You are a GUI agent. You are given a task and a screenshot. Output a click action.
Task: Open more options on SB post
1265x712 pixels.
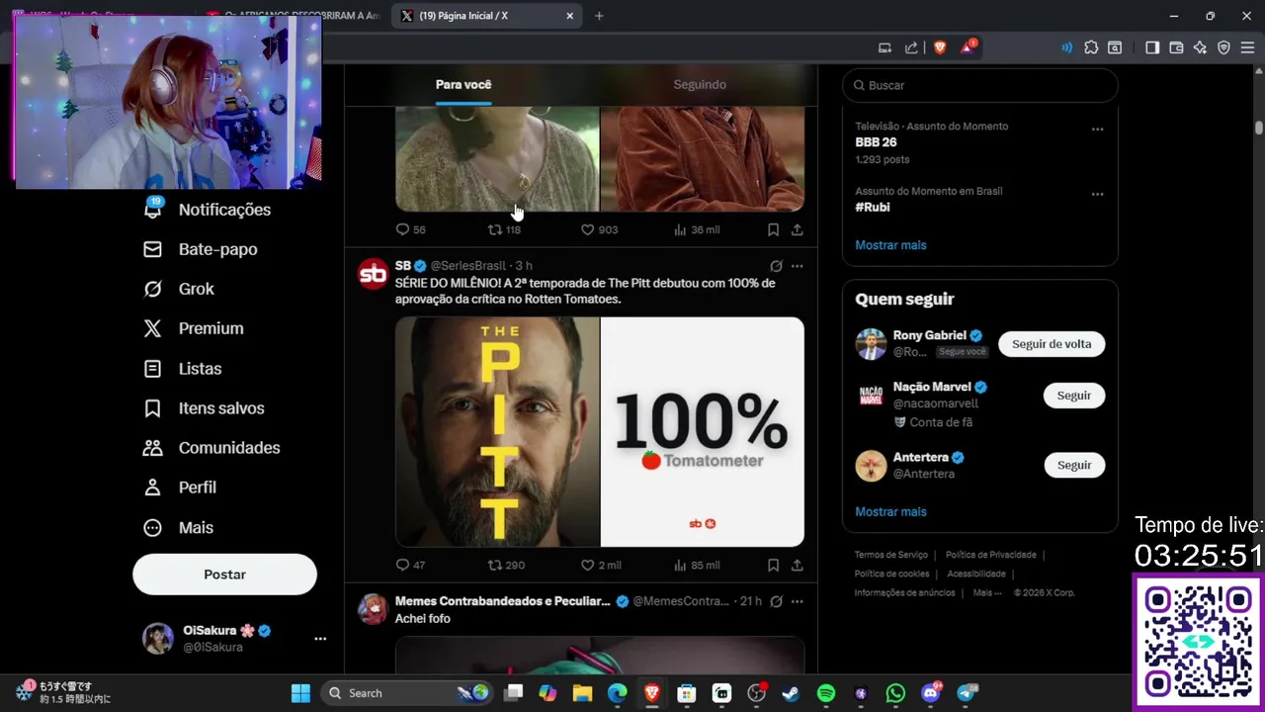click(797, 266)
